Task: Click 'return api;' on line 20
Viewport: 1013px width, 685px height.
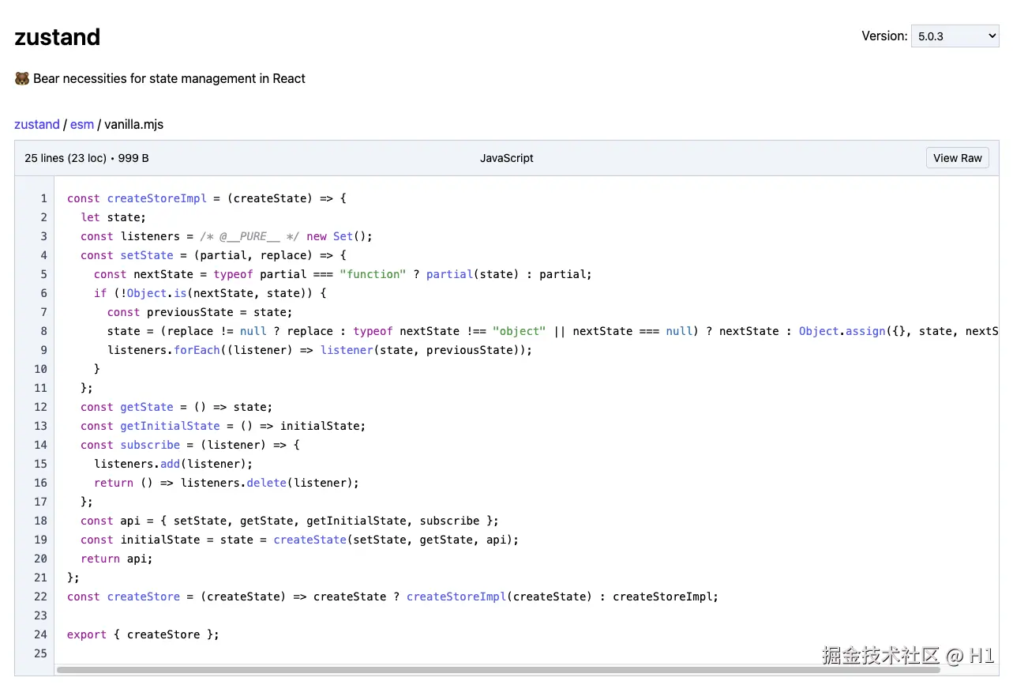Action: click(x=117, y=559)
